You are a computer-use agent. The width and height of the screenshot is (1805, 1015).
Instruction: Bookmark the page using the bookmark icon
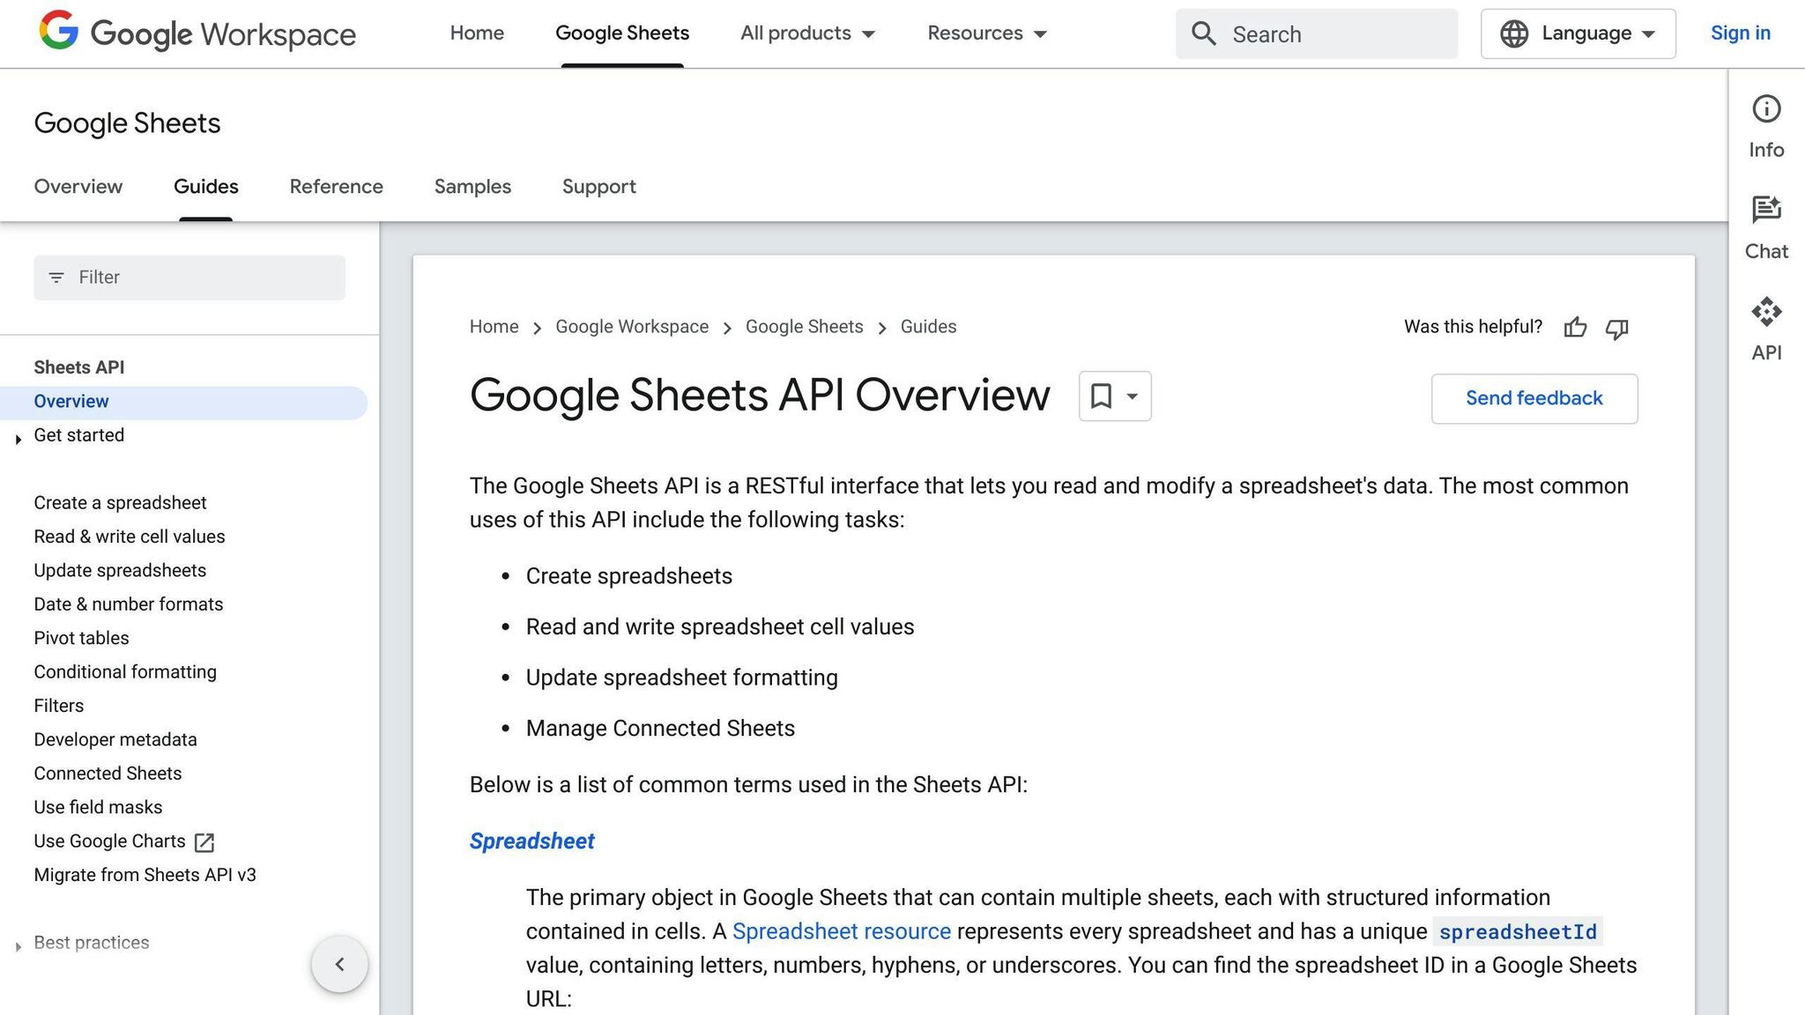[1101, 396]
